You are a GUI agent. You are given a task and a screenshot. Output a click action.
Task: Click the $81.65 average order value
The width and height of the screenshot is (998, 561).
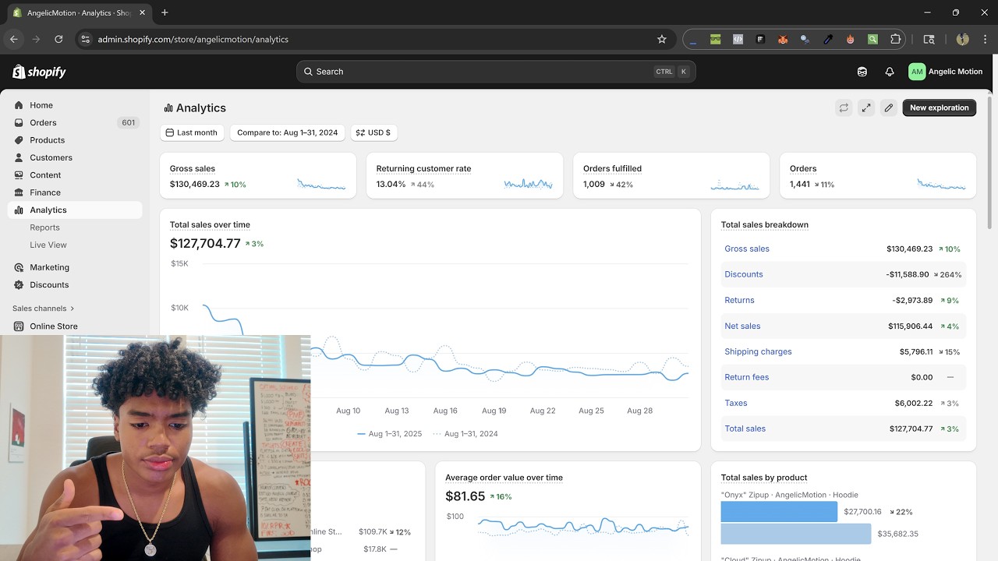[465, 496]
